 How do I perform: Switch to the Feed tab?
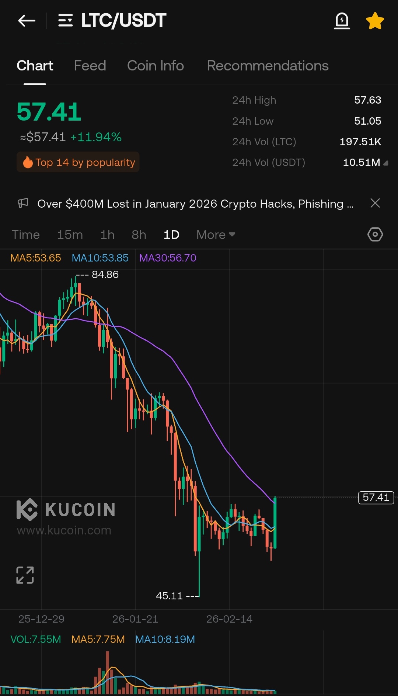pos(90,66)
